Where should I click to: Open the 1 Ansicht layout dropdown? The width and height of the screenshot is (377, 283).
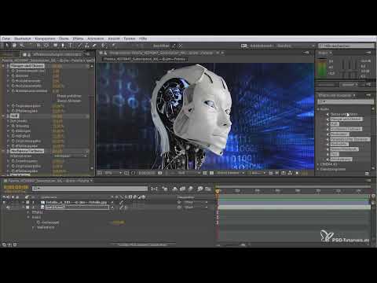coord(257,173)
